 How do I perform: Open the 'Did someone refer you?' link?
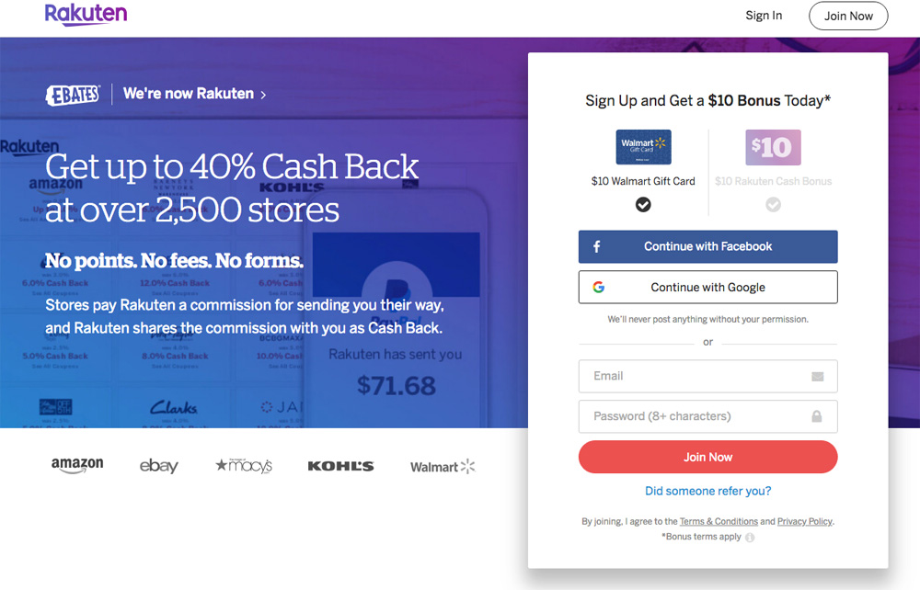coord(707,491)
